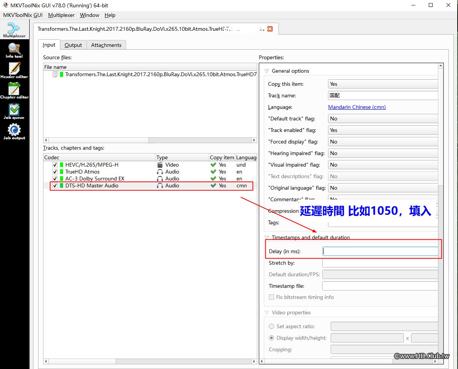The width and height of the screenshot is (458, 369).
Task: Select the Transformers source file row
Action: tap(150, 75)
